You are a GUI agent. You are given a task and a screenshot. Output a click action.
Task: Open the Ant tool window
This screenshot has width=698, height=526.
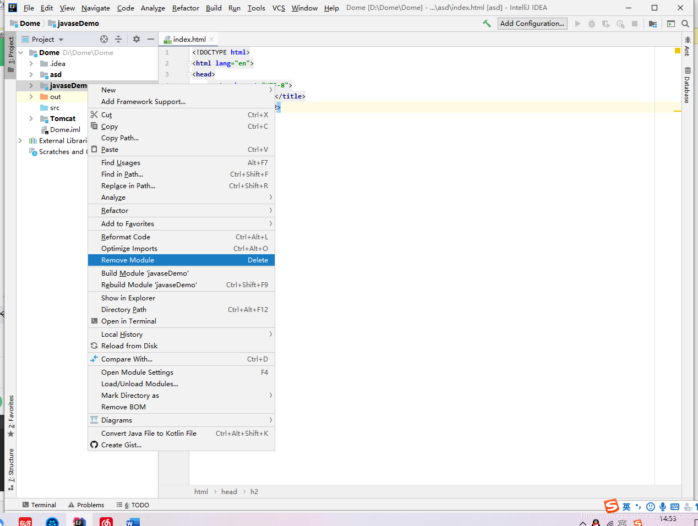687,46
